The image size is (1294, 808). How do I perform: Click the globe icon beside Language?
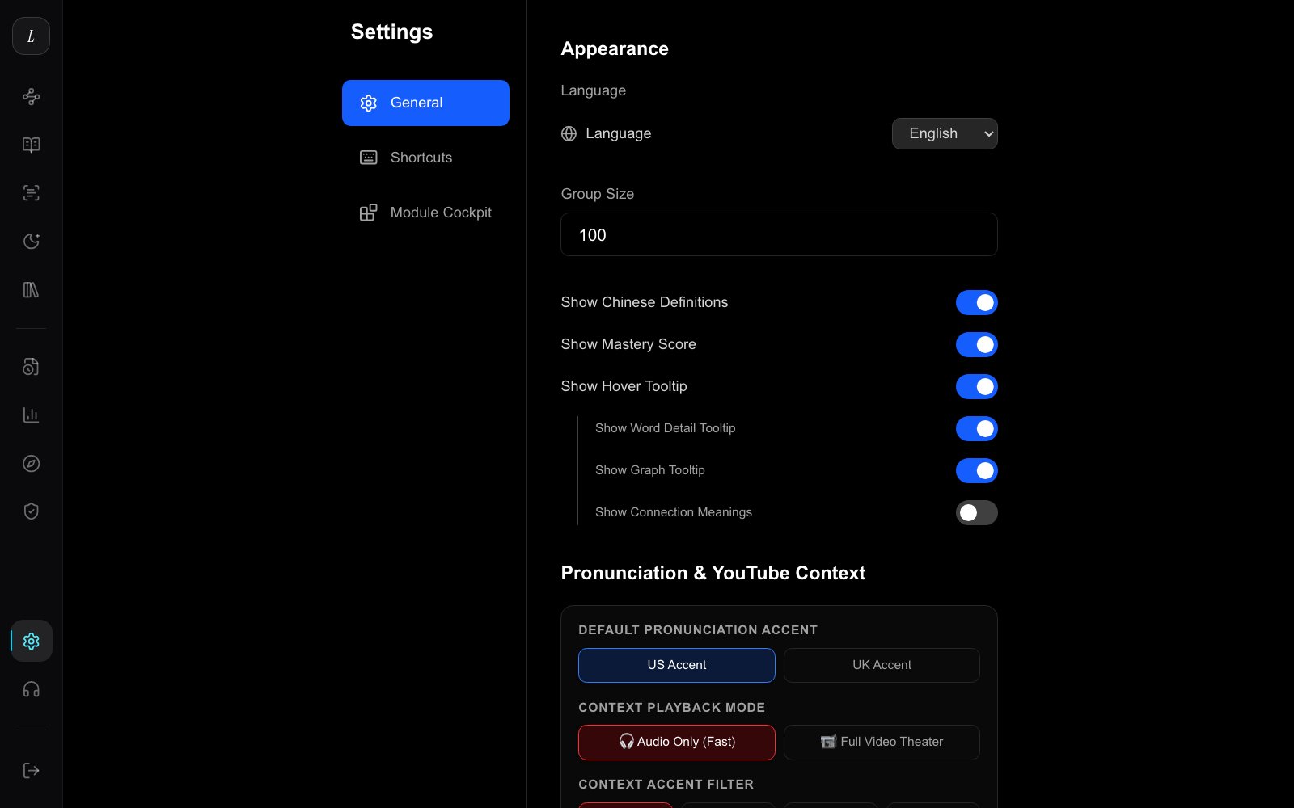(569, 134)
